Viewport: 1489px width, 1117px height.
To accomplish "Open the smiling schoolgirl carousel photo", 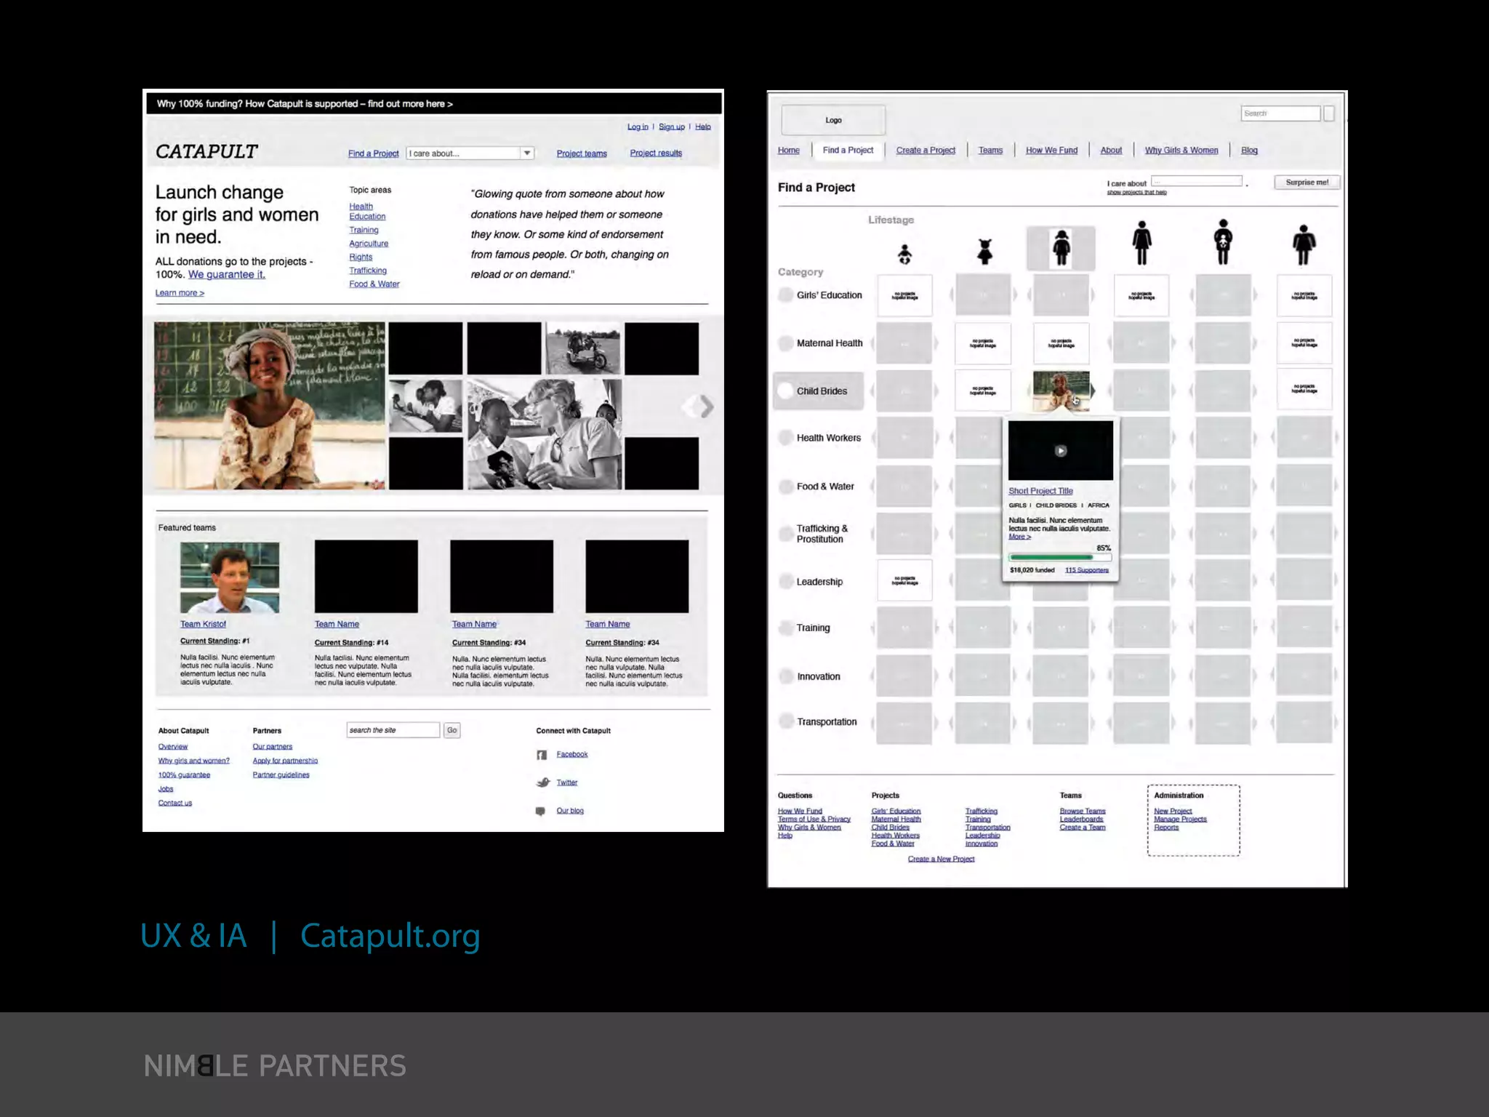I will click(x=269, y=406).
